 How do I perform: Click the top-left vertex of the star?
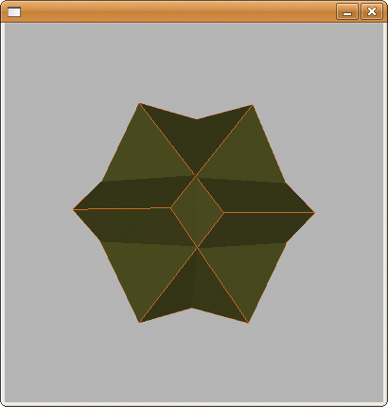click(x=139, y=103)
